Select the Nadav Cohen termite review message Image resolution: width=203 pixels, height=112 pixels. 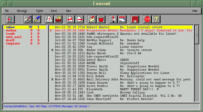(x=121, y=50)
